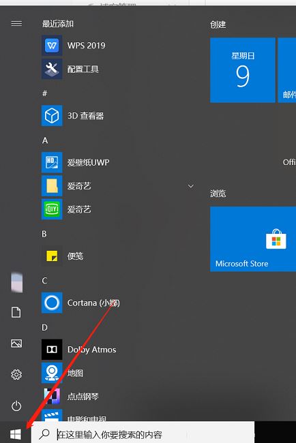296x443 pixels.
Task: Click the 浏览 tile group title
Action: [x=218, y=194]
